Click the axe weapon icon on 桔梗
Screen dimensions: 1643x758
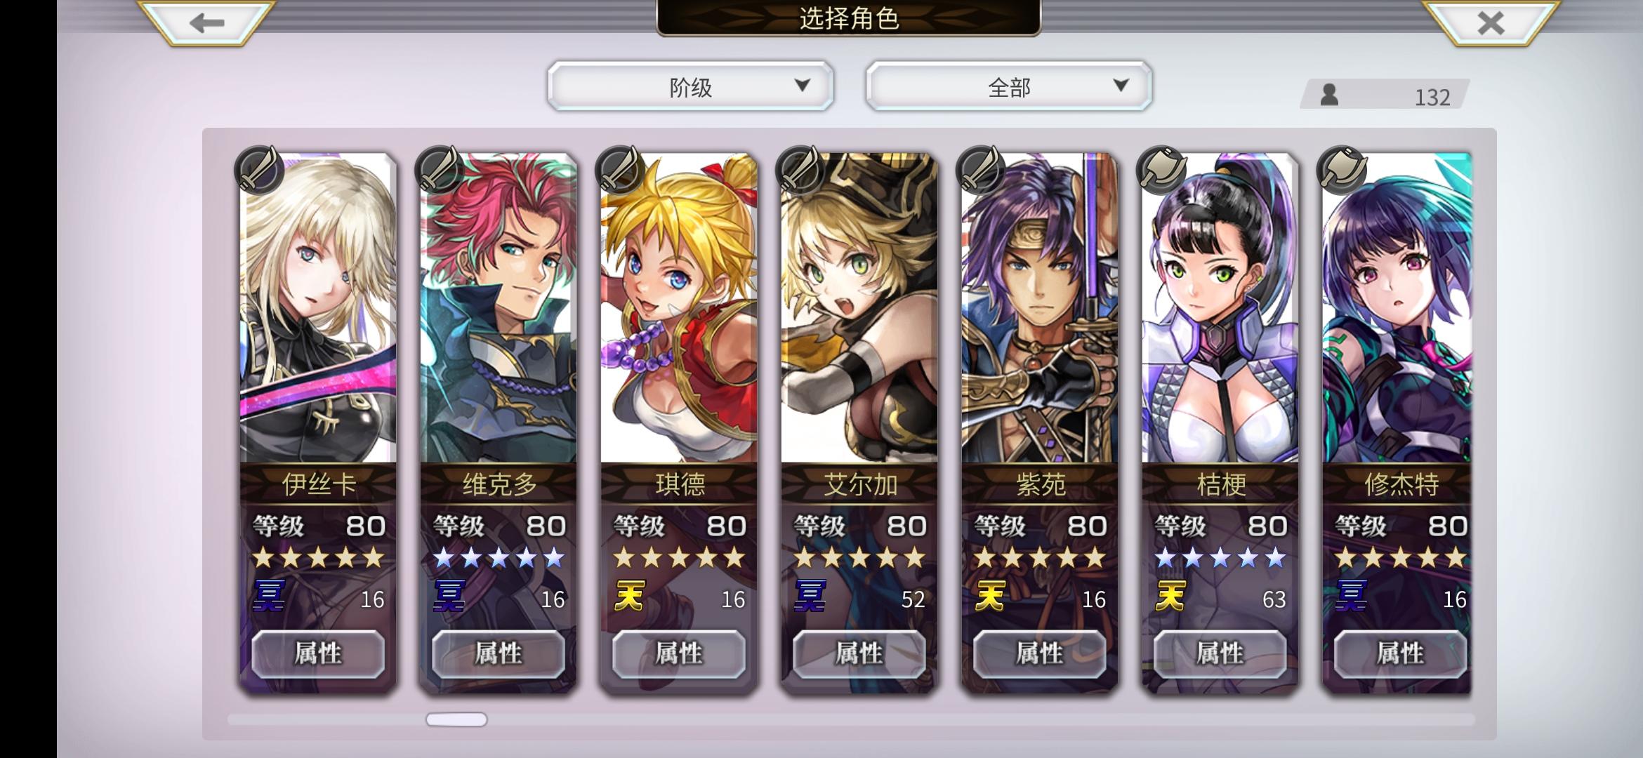pos(1161,170)
